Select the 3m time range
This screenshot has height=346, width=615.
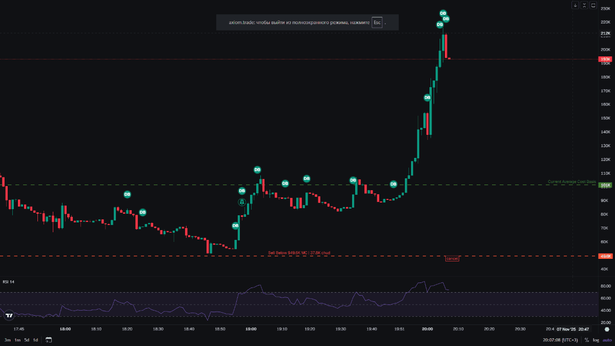tap(8, 340)
